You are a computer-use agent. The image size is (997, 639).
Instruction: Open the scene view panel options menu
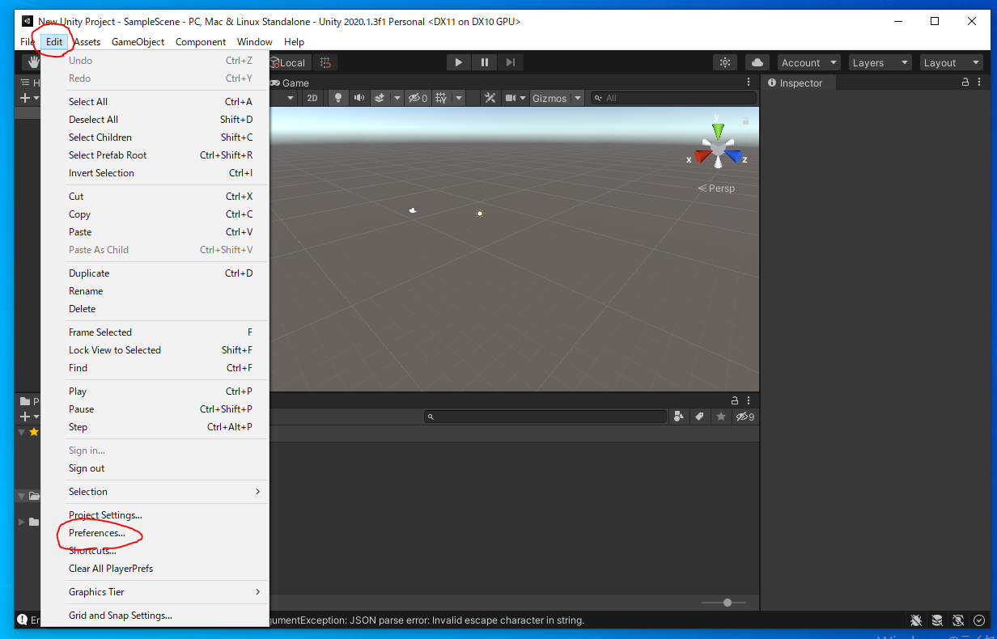749,83
